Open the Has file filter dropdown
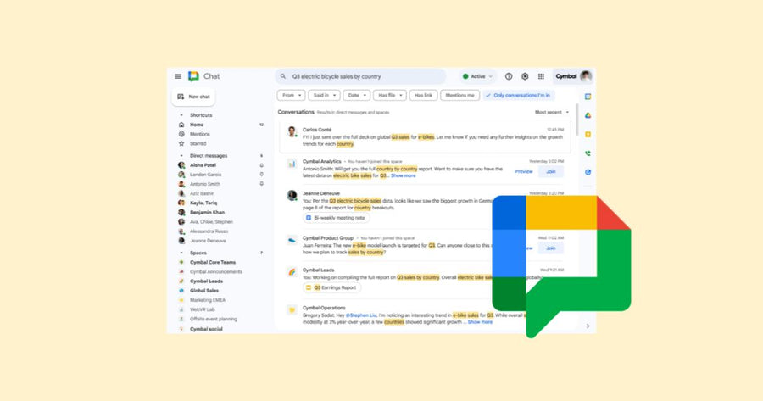 coord(390,96)
